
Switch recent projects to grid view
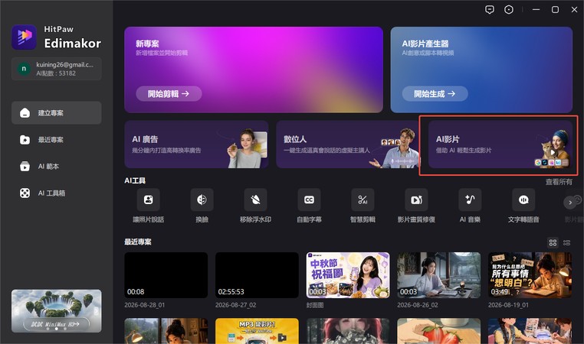pyautogui.click(x=553, y=242)
